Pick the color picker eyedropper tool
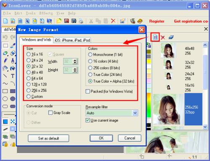The width and height of the screenshot is (210, 161). (x=13, y=46)
